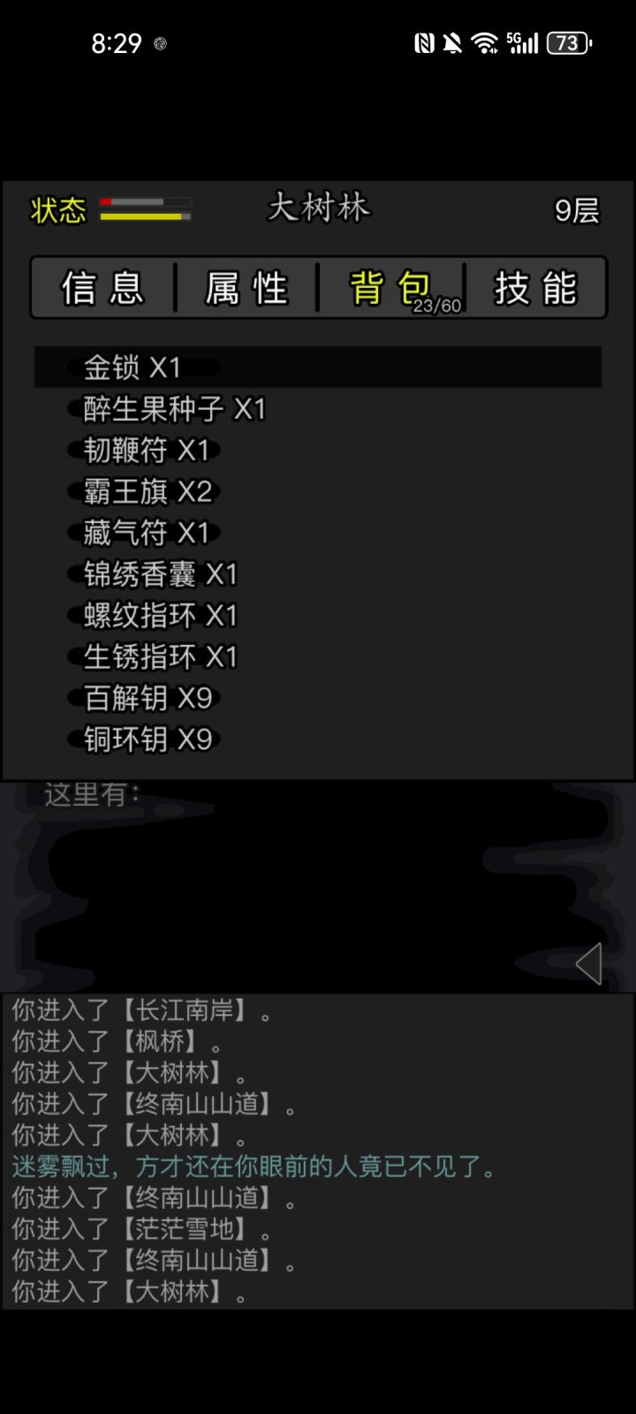Tap the battery 73 indicator

tap(570, 42)
